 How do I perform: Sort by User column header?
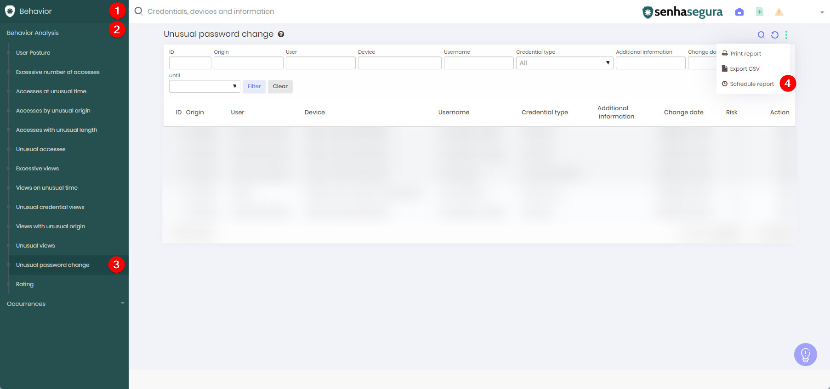point(238,112)
